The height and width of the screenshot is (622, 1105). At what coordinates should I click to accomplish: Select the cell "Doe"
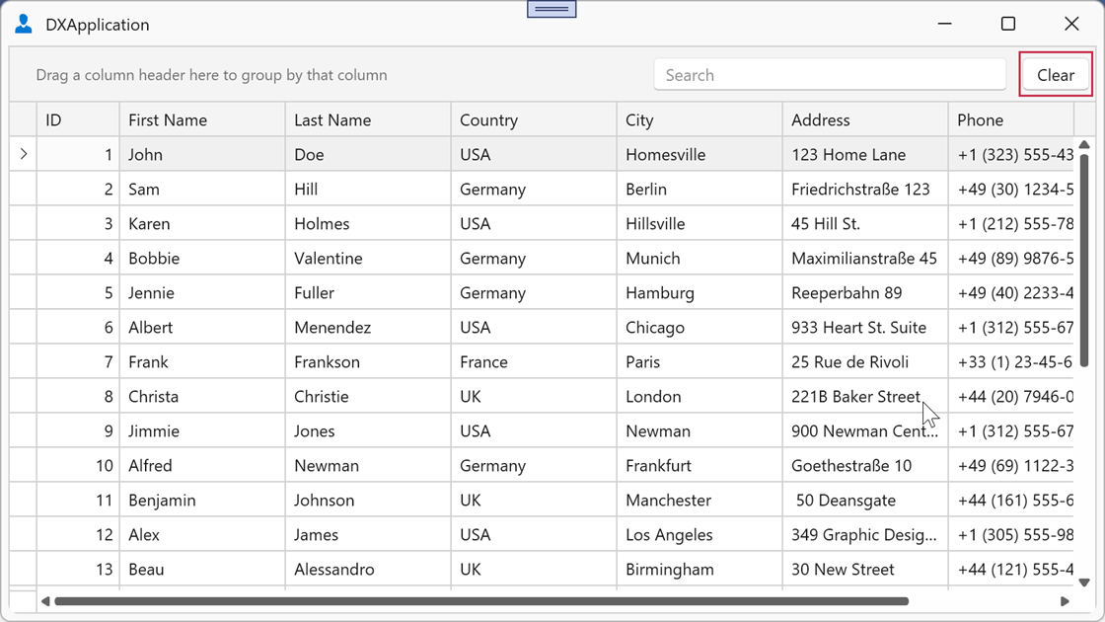[x=368, y=154]
